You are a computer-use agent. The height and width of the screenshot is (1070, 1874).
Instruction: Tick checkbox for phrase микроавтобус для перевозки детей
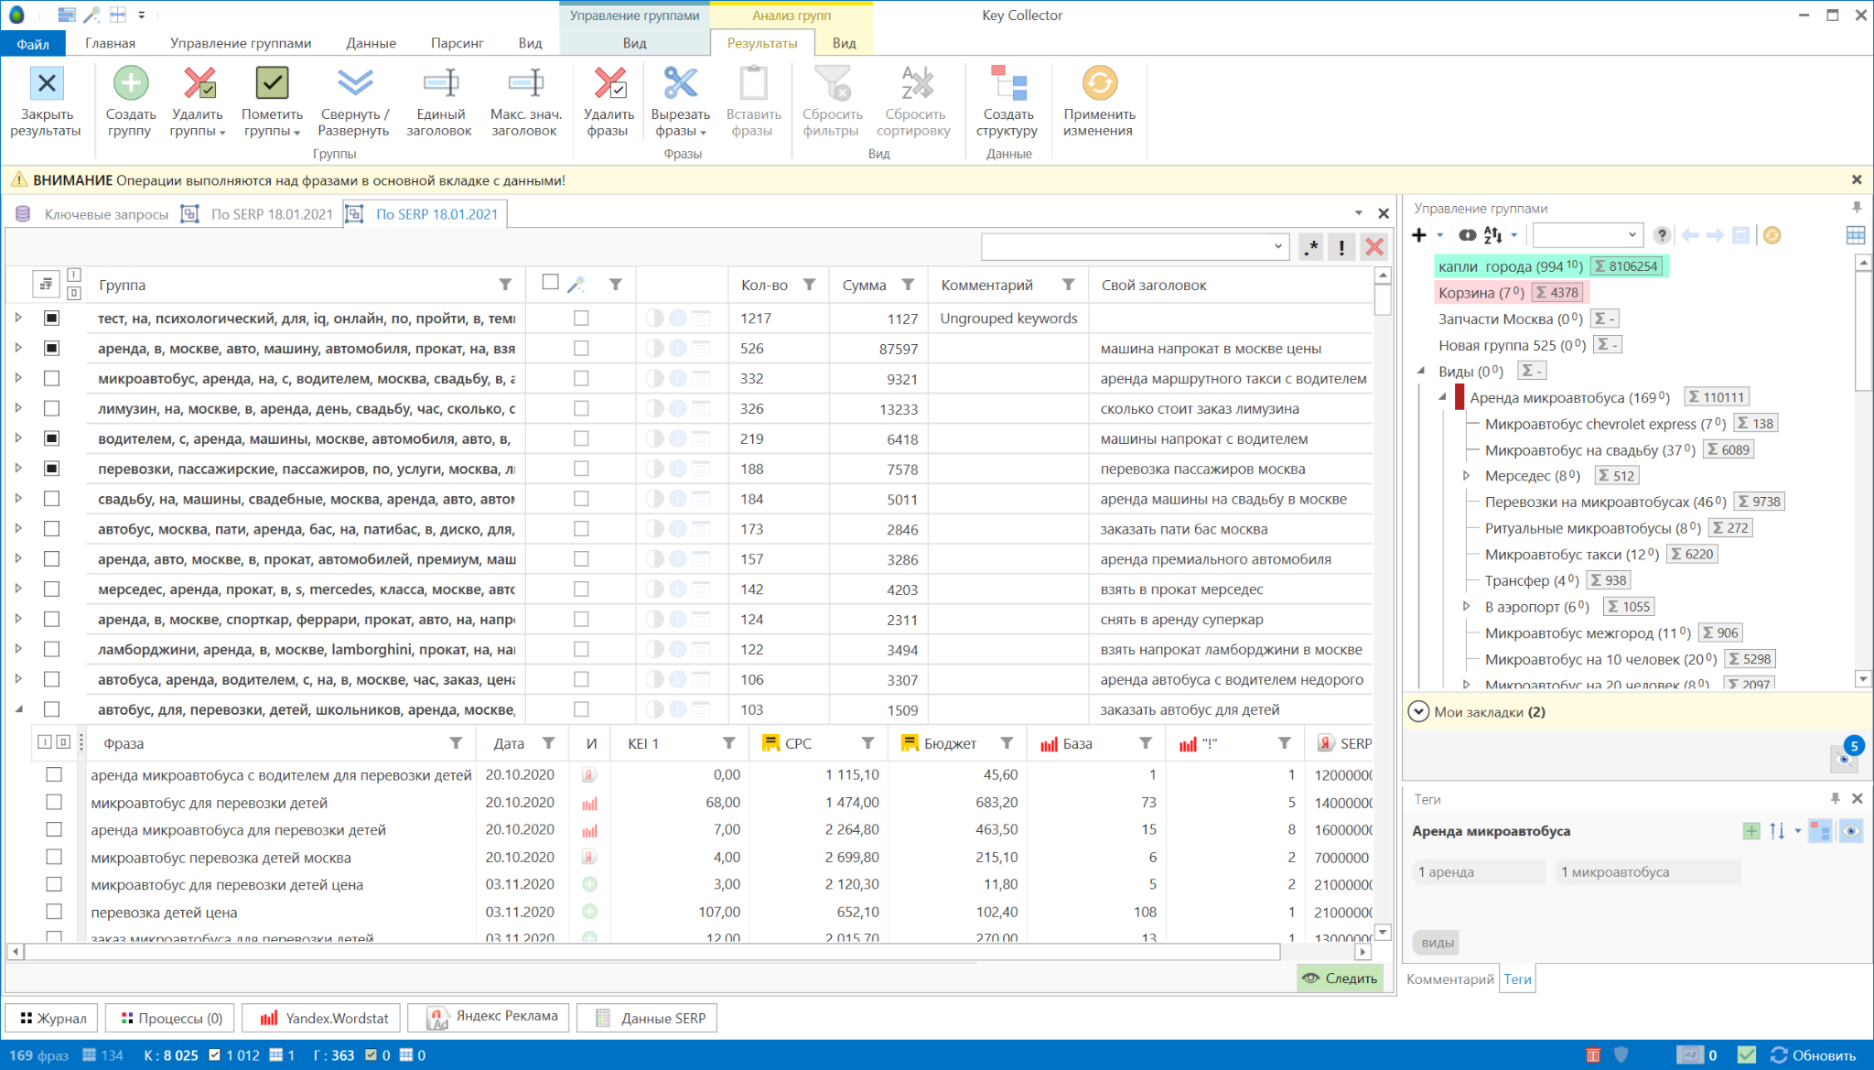tap(54, 803)
